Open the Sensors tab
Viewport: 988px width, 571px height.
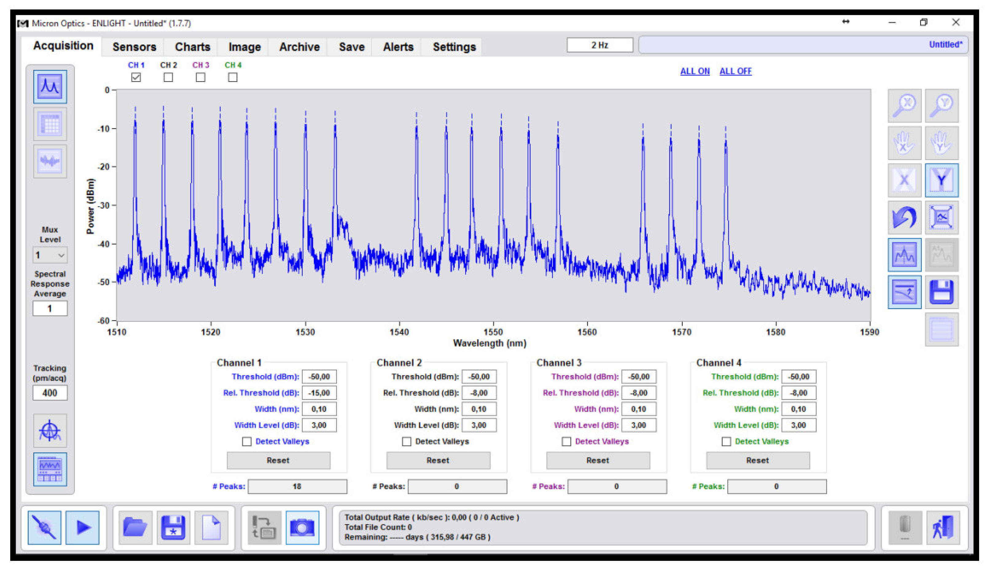click(134, 47)
